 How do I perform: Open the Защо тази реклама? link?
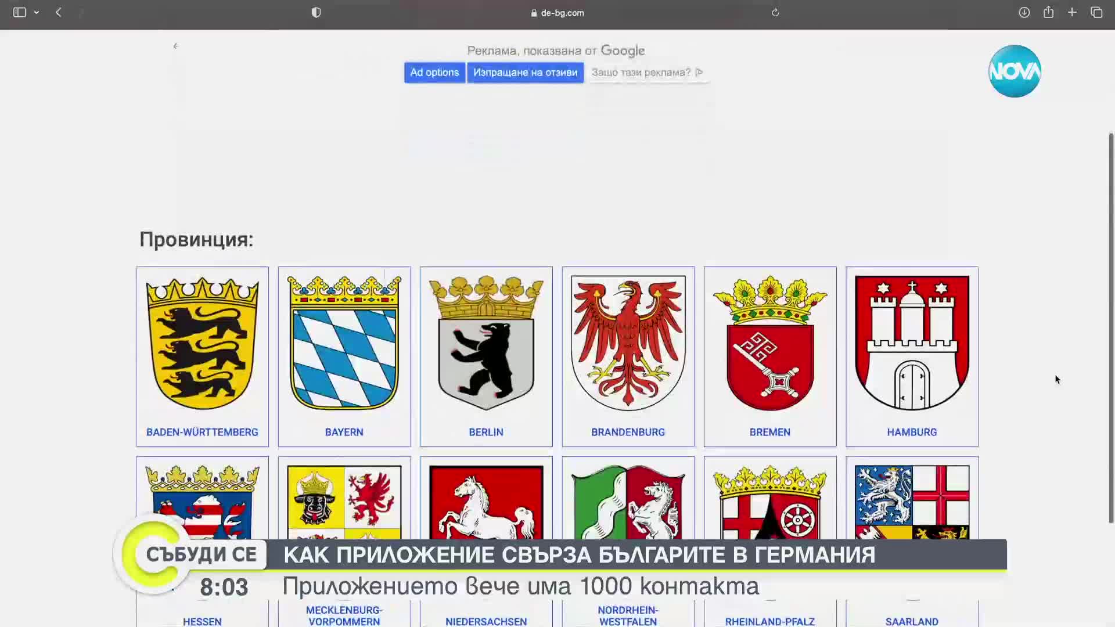[647, 73]
